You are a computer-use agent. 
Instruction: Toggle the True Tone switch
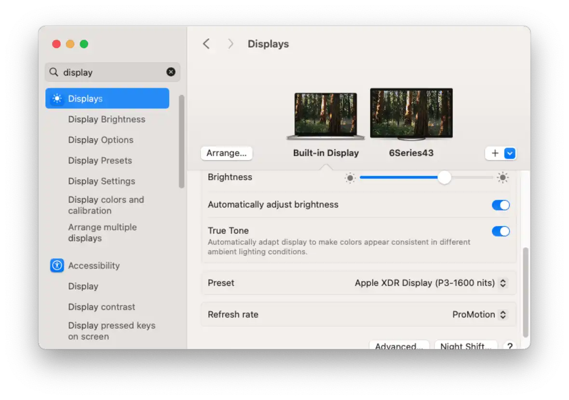pos(501,231)
